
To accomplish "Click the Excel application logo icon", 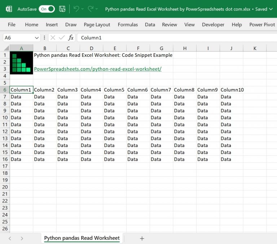I will [x=9, y=9].
